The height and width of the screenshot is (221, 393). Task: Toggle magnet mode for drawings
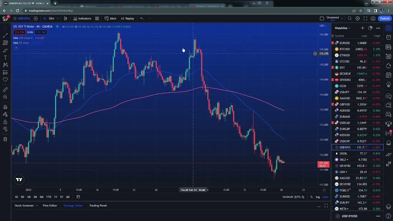(5, 107)
